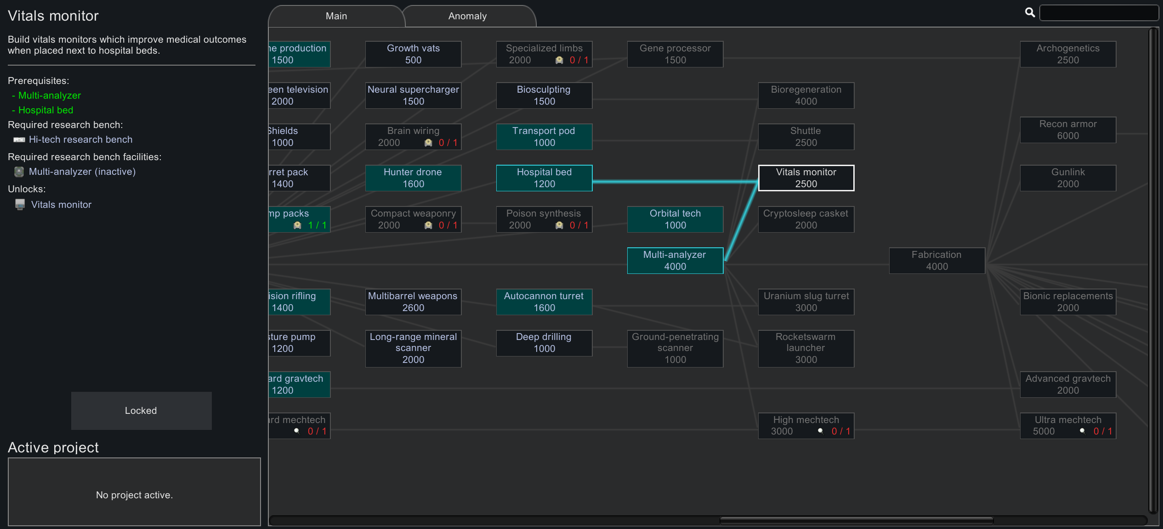Click techprint icon on Poison synthesis
This screenshot has height=529, width=1163.
559,225
